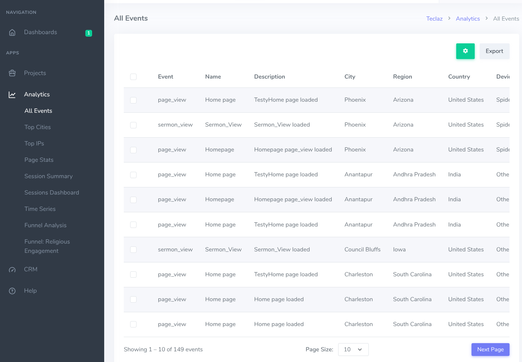Sort by clicking the City column header
Image resolution: width=522 pixels, height=362 pixels.
pyautogui.click(x=350, y=77)
